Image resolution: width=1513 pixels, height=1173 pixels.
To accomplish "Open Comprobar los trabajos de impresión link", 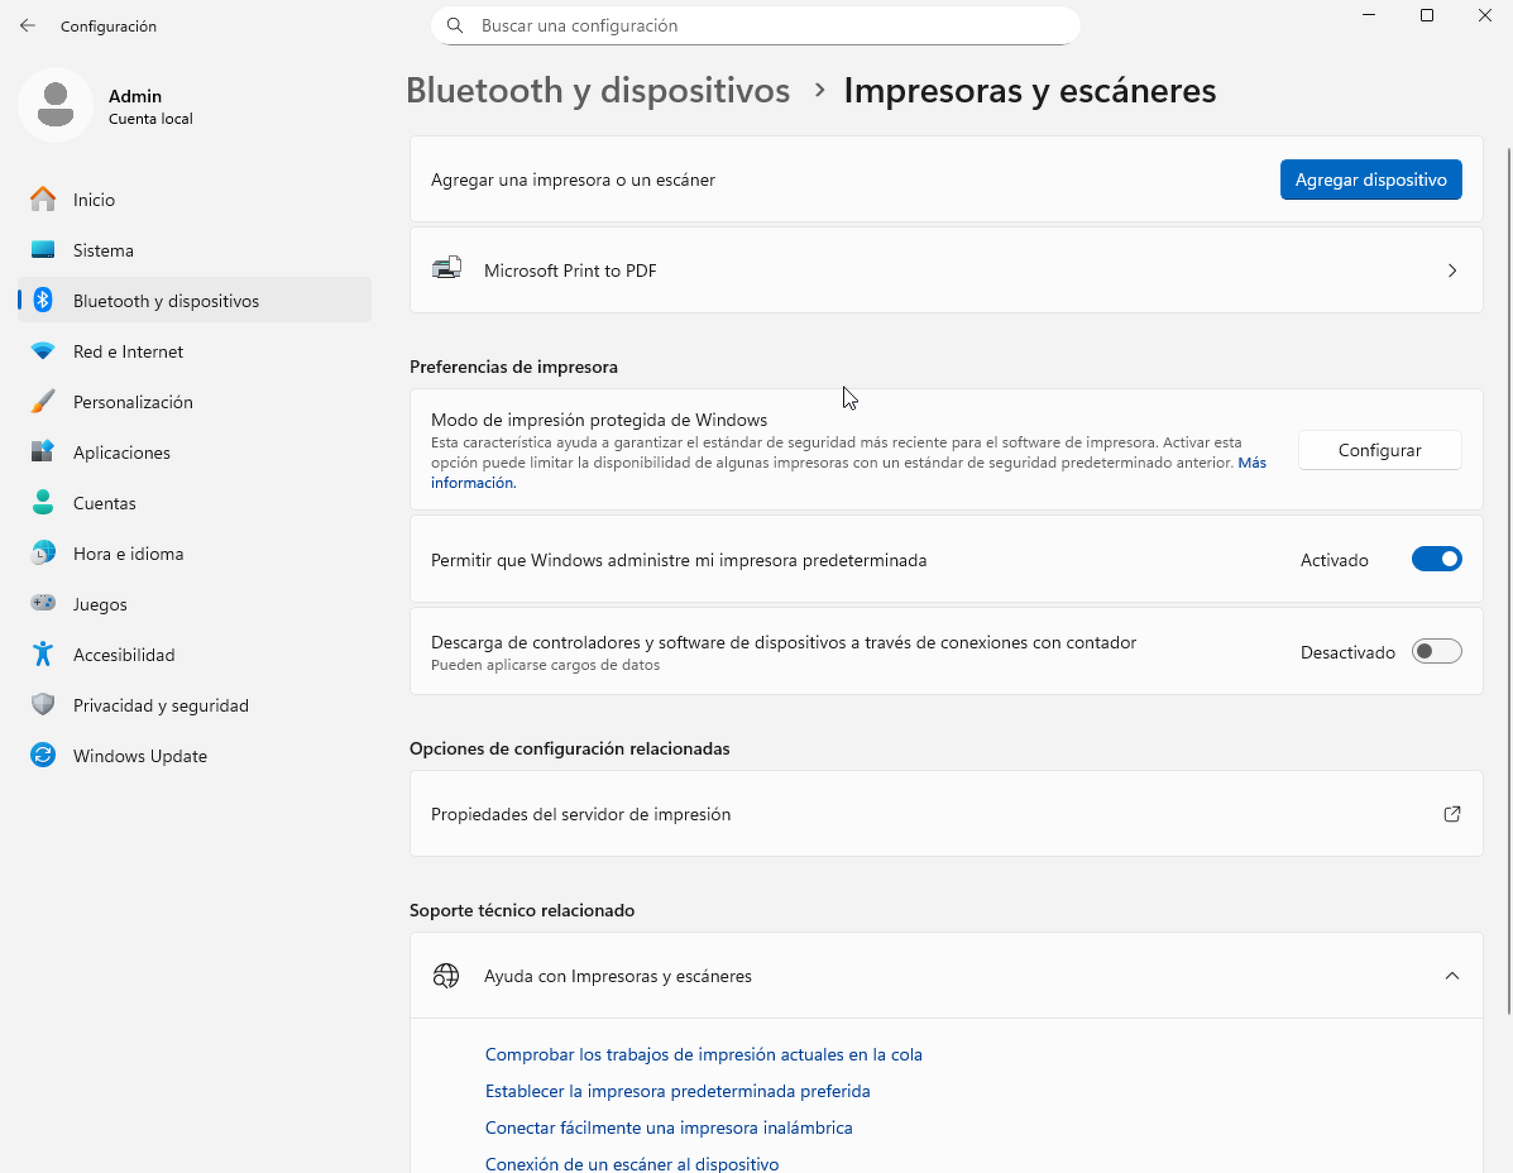I will (x=703, y=1054).
